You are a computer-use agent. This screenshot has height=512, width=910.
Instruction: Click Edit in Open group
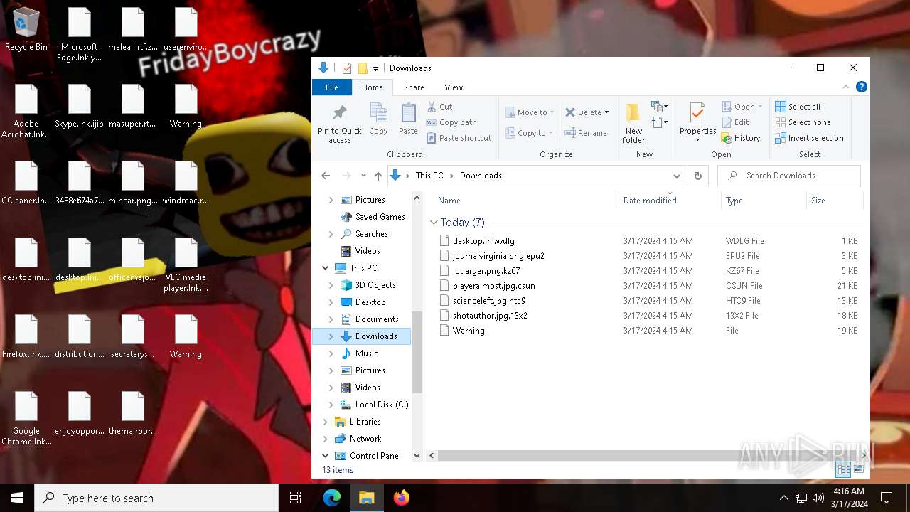click(x=735, y=122)
